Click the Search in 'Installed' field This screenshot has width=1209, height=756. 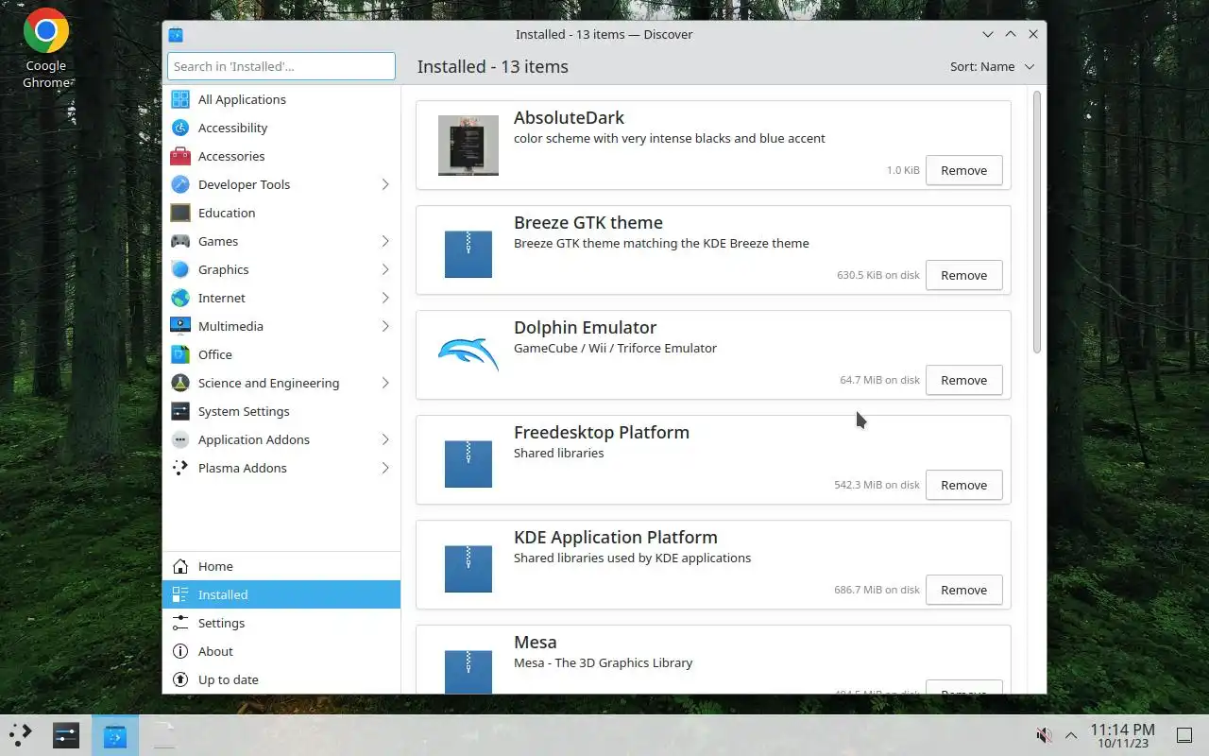[x=281, y=66]
